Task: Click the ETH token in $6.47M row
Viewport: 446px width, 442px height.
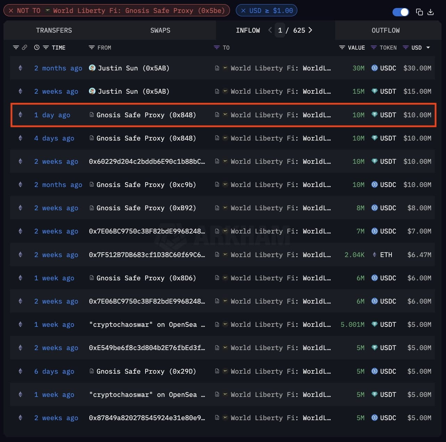Action: 382,255
